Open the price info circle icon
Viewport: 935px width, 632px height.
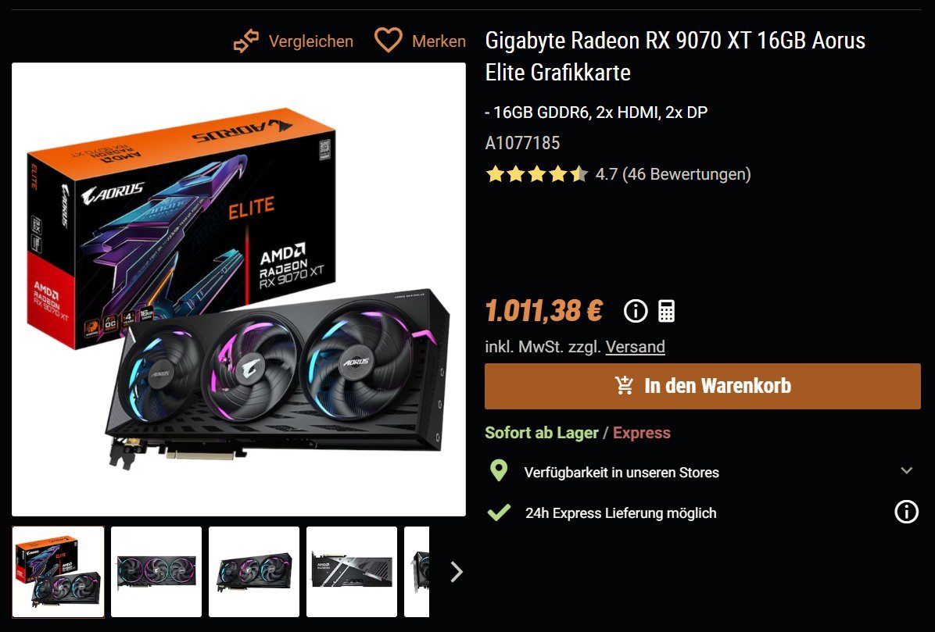[636, 311]
